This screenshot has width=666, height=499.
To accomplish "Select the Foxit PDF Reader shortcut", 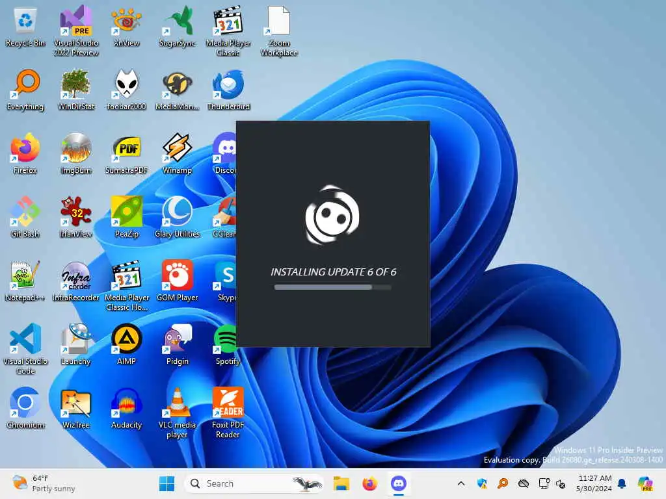I will click(228, 413).
